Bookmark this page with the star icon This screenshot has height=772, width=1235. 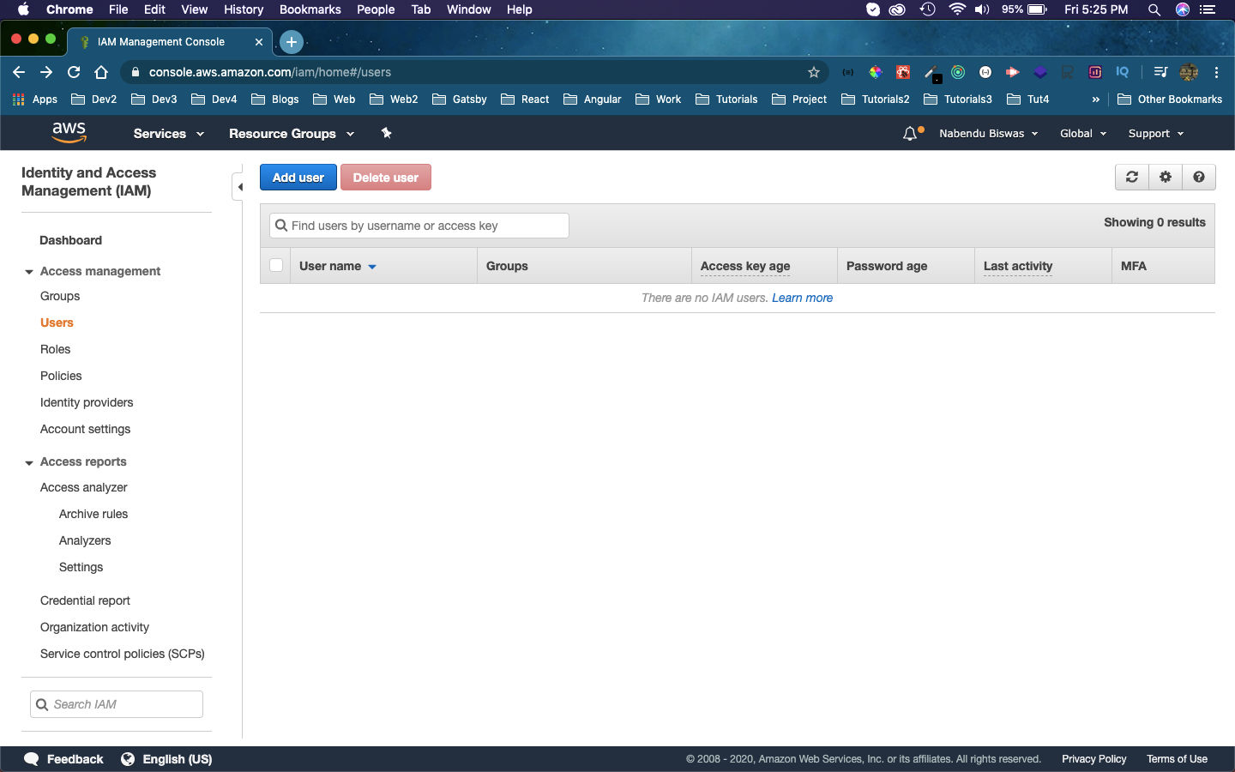[x=814, y=72]
